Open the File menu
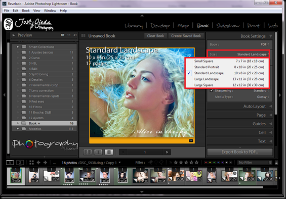This screenshot has width=286, height=199. tap(7, 11)
